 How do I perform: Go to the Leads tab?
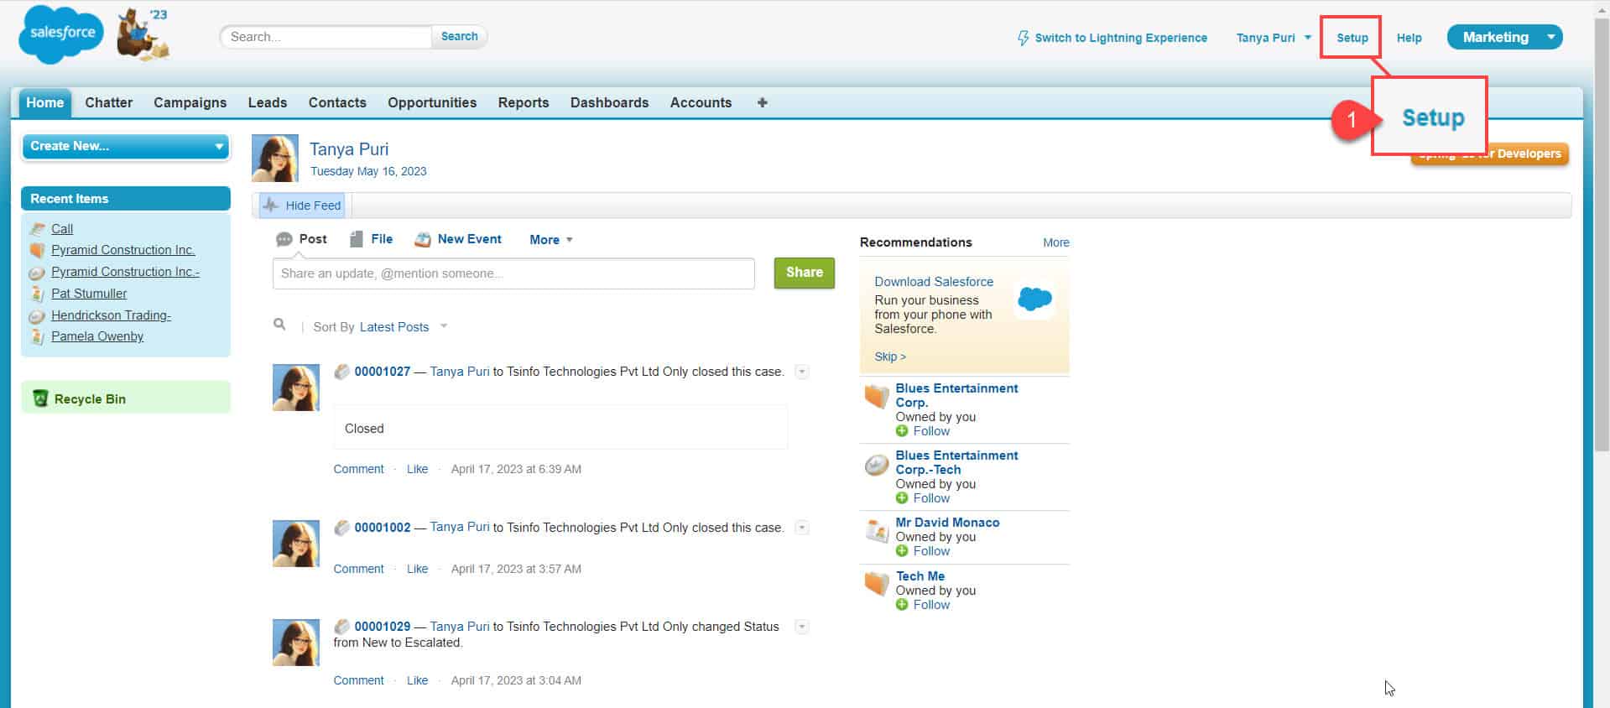point(268,102)
